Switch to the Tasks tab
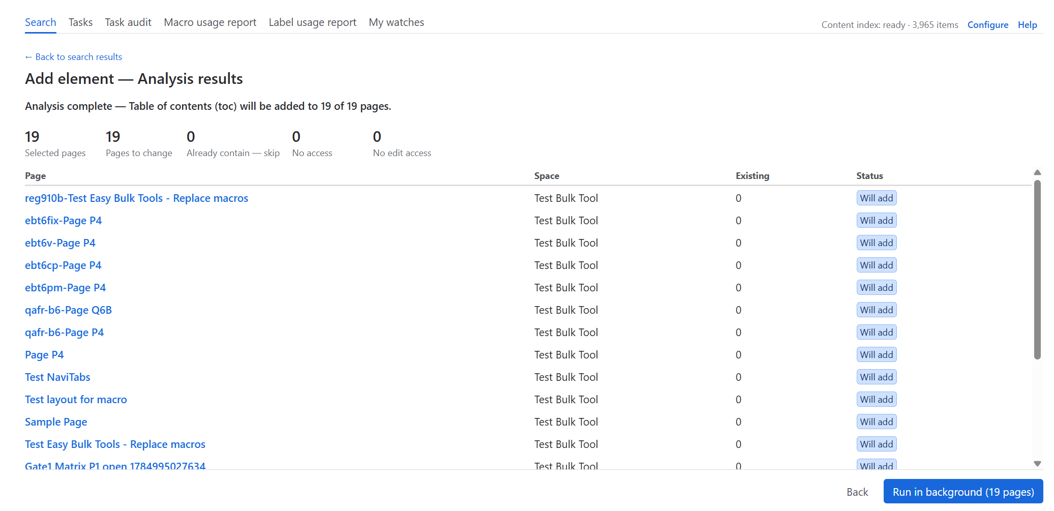 tap(80, 22)
